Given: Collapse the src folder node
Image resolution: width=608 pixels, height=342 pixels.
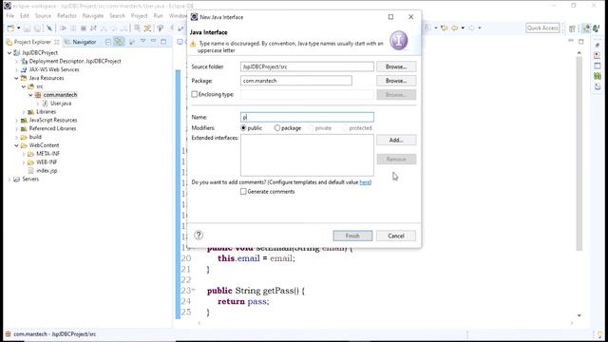Looking at the screenshot, I should point(24,86).
